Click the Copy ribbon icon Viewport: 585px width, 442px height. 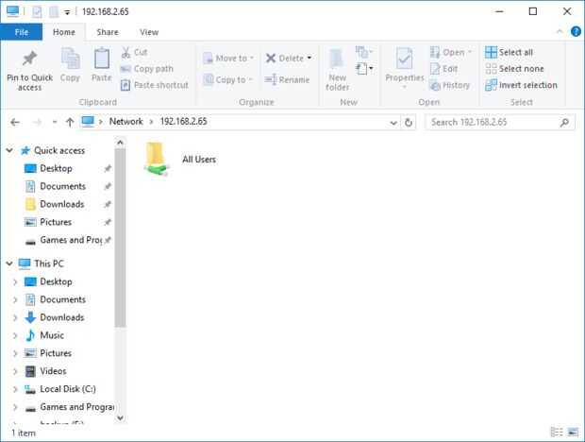click(70, 59)
